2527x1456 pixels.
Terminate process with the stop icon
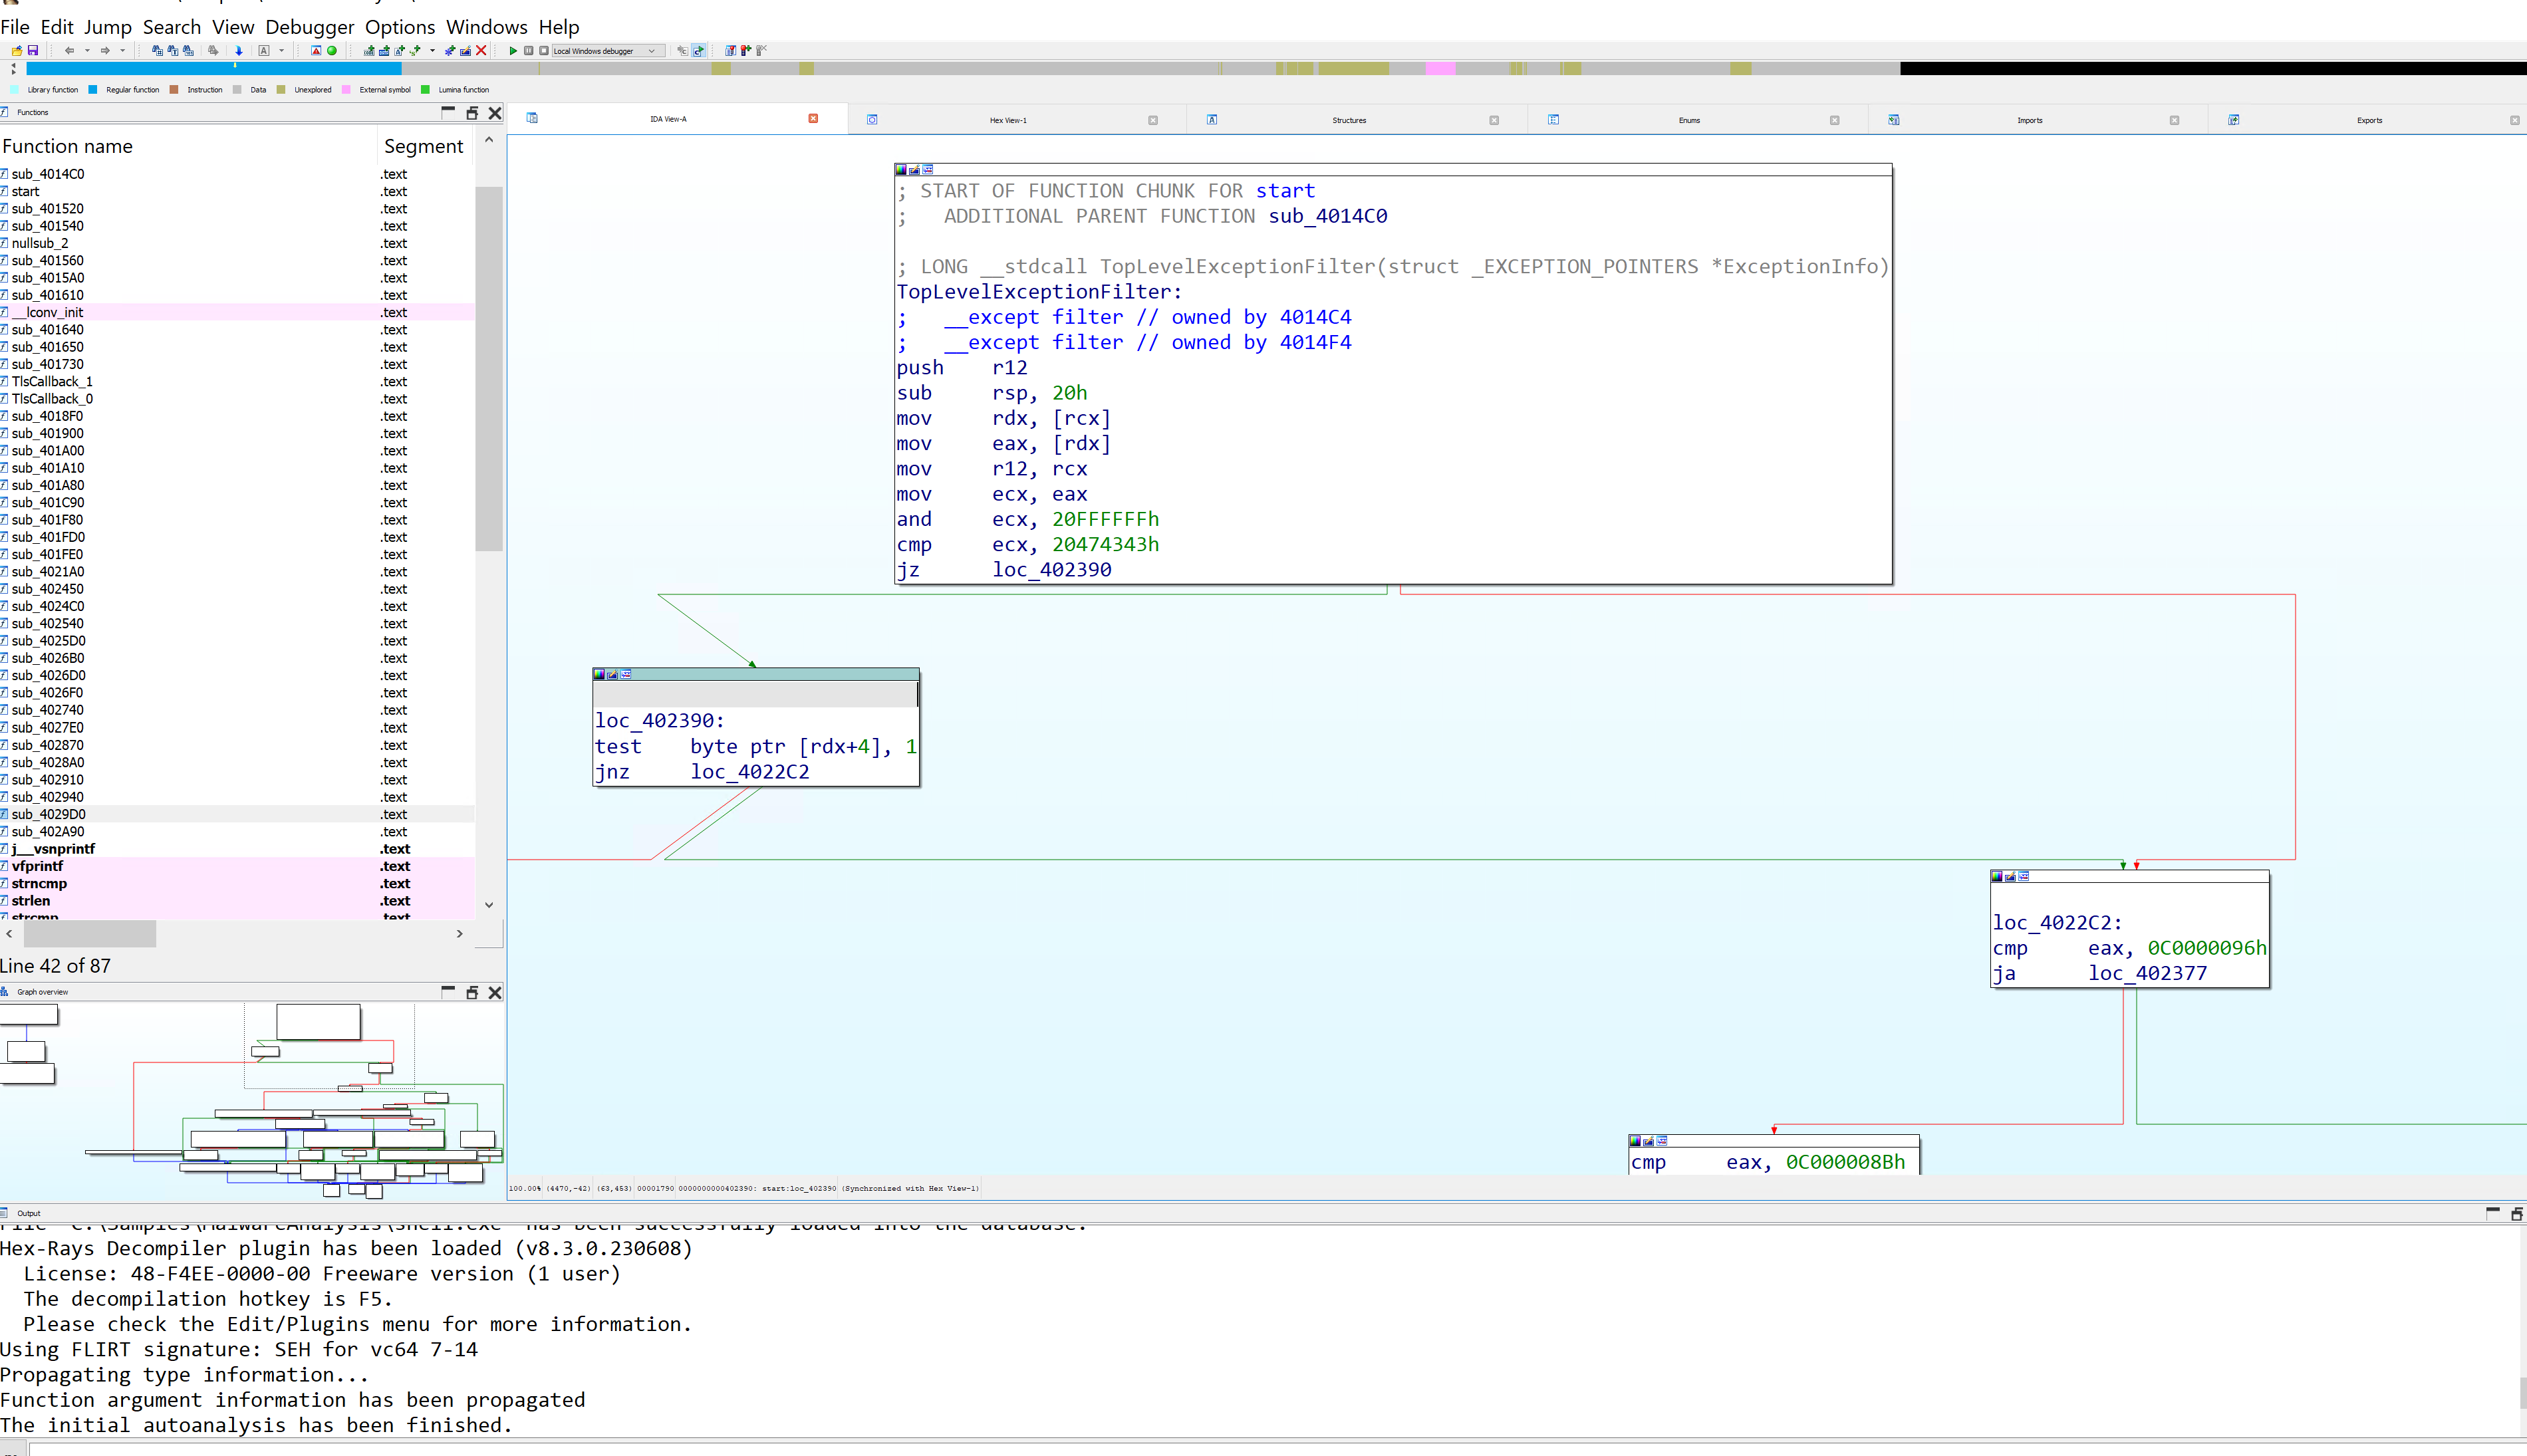(544, 51)
